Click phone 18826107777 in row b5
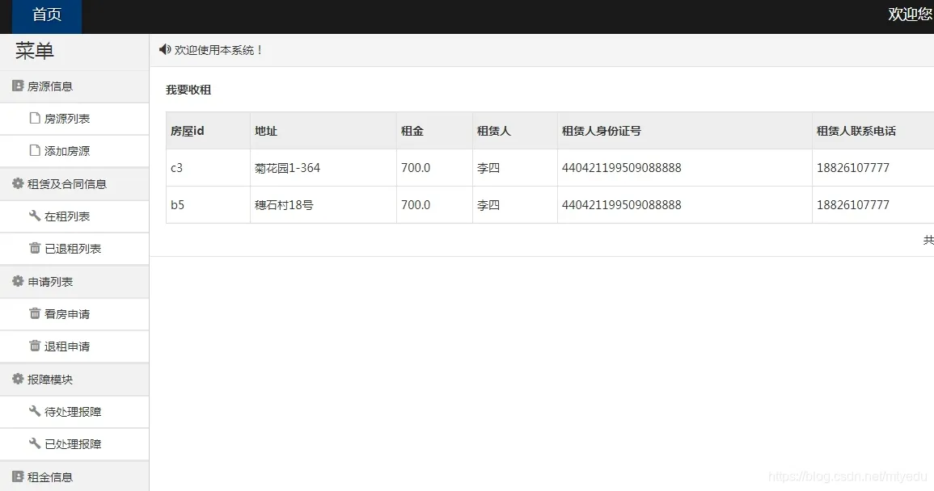The image size is (934, 491). (x=853, y=205)
